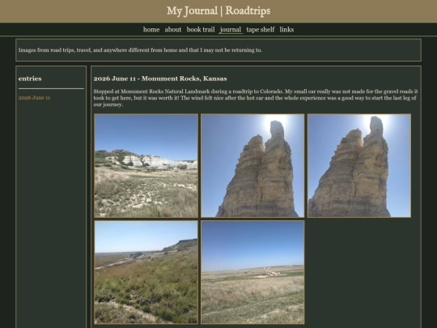This screenshot has width=437, height=328.
Task: Click the 'Images from road trips' description text
Action: 140,50
